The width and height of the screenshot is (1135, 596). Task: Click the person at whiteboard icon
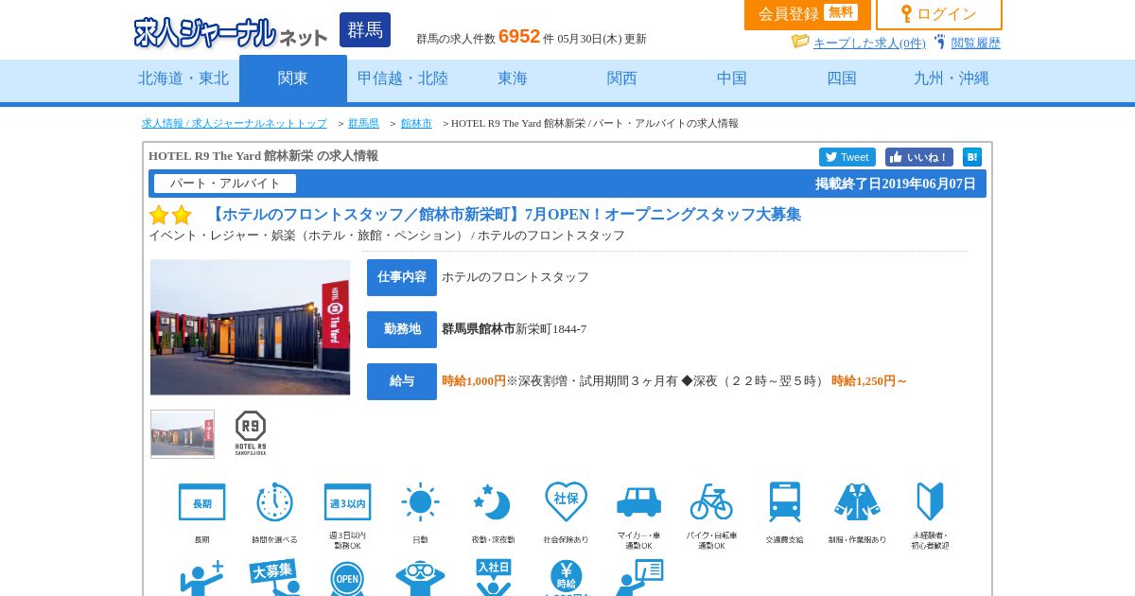tap(638, 577)
